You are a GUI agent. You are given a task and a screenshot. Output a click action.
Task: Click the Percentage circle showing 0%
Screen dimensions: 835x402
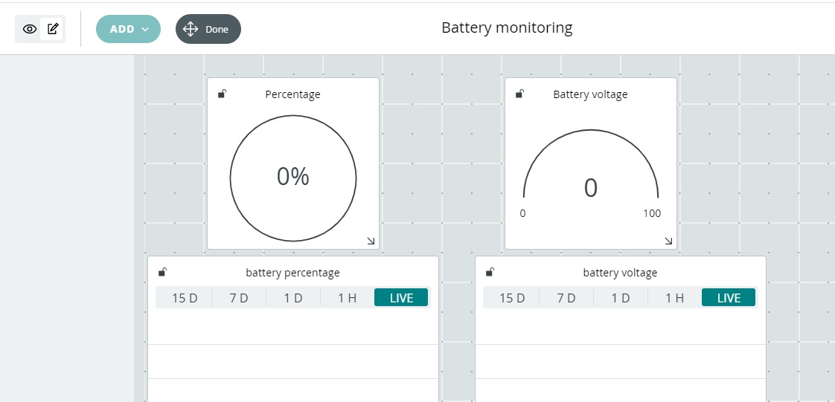click(x=293, y=178)
